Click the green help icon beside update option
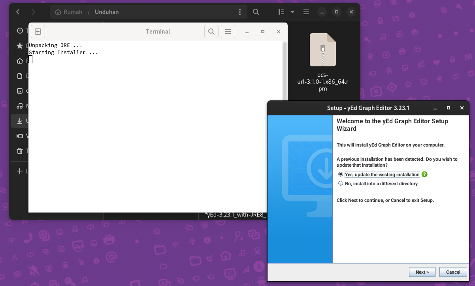The height and width of the screenshot is (286, 475). (x=424, y=175)
